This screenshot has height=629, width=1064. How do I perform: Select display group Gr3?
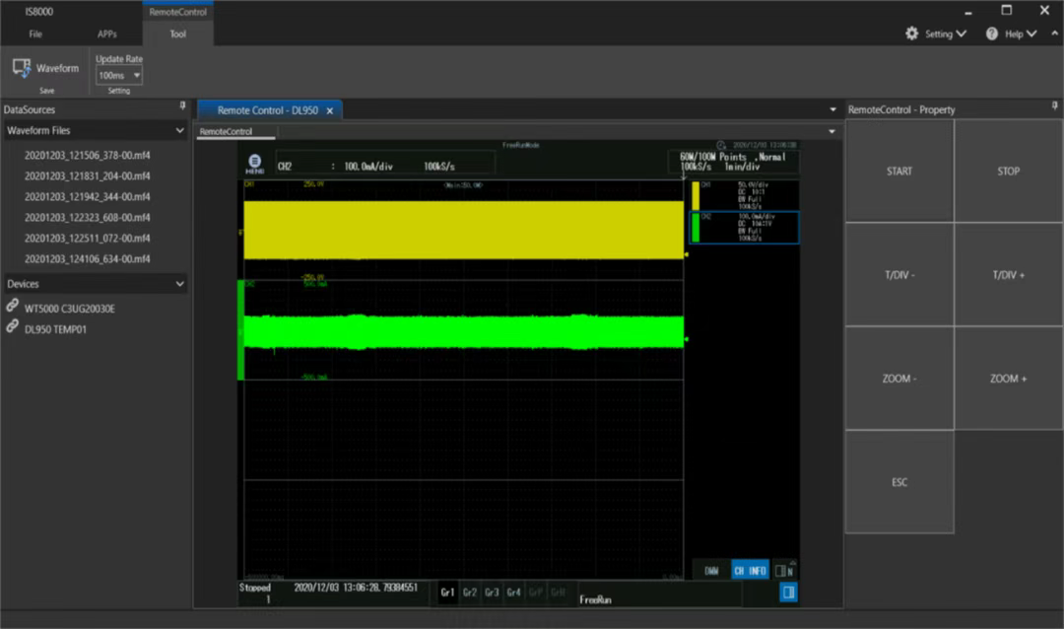492,593
